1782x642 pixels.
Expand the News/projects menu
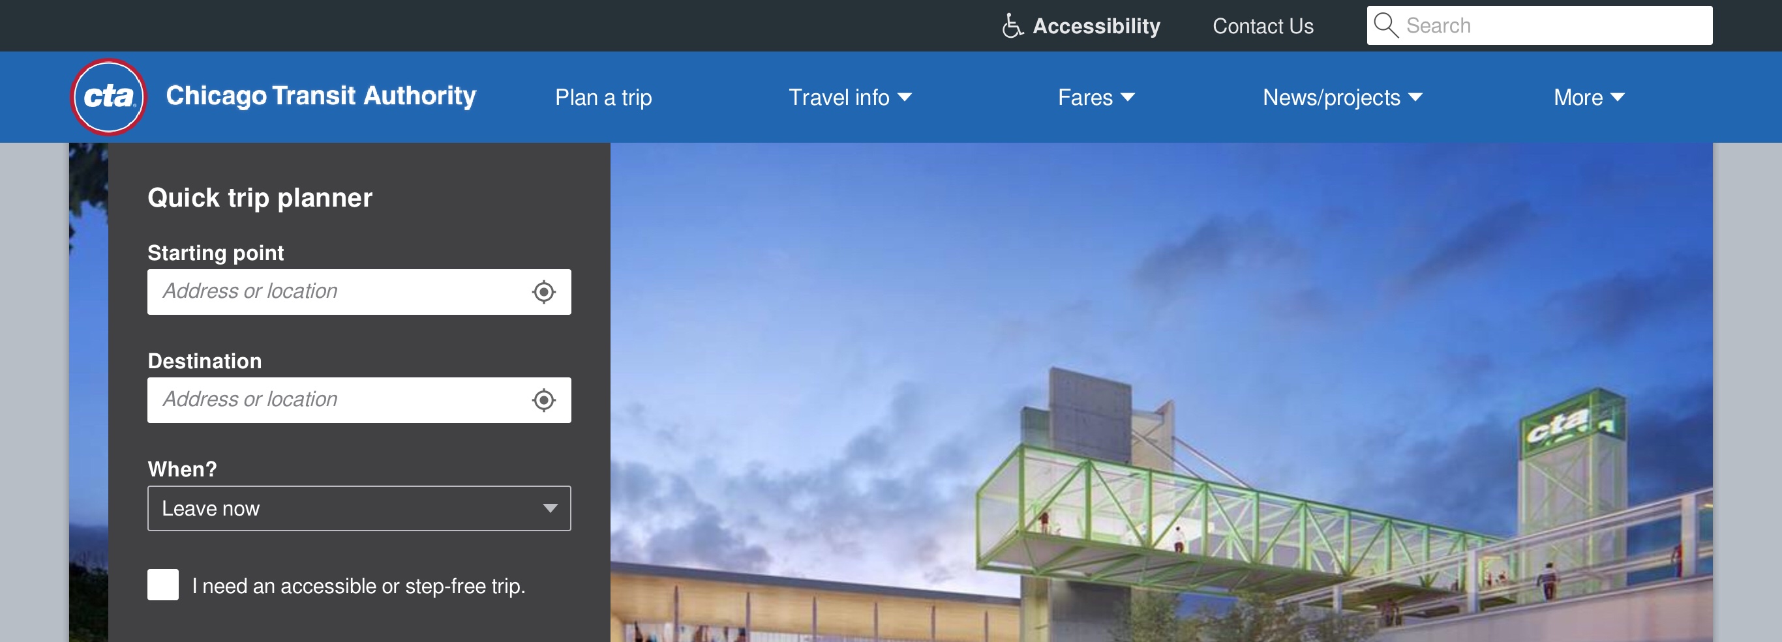click(x=1342, y=97)
